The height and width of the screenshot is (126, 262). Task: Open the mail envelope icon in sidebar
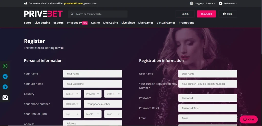click(5, 97)
